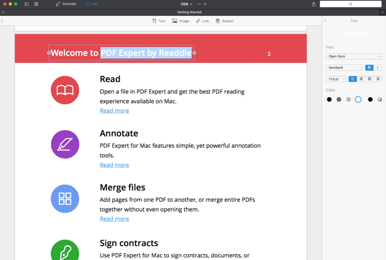Click the purple Annotate highlighter icon

tap(65, 144)
